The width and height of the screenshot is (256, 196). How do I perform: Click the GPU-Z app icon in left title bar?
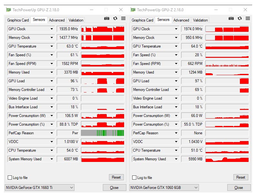pos(8,10)
